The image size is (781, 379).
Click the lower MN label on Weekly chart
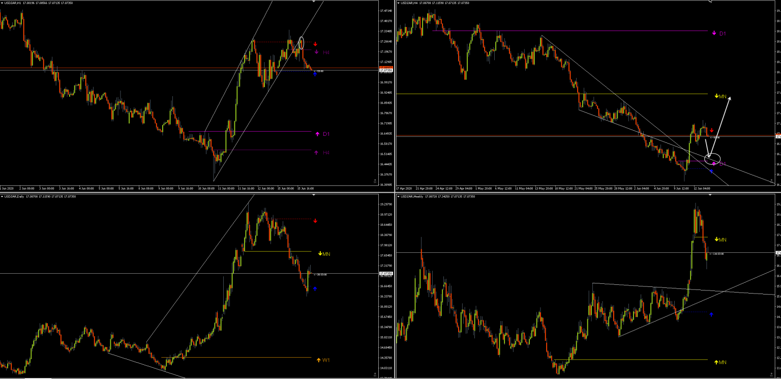pyautogui.click(x=723, y=362)
